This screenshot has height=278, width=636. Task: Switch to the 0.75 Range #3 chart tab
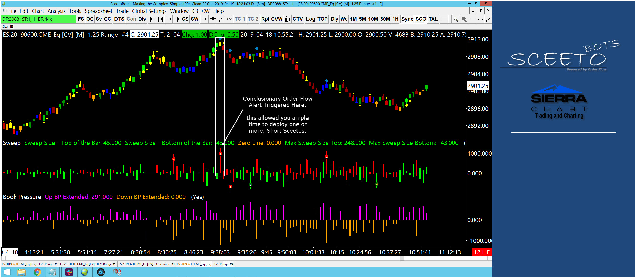[x=88, y=264]
